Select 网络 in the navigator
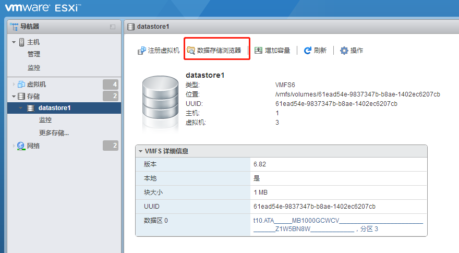 (33, 146)
